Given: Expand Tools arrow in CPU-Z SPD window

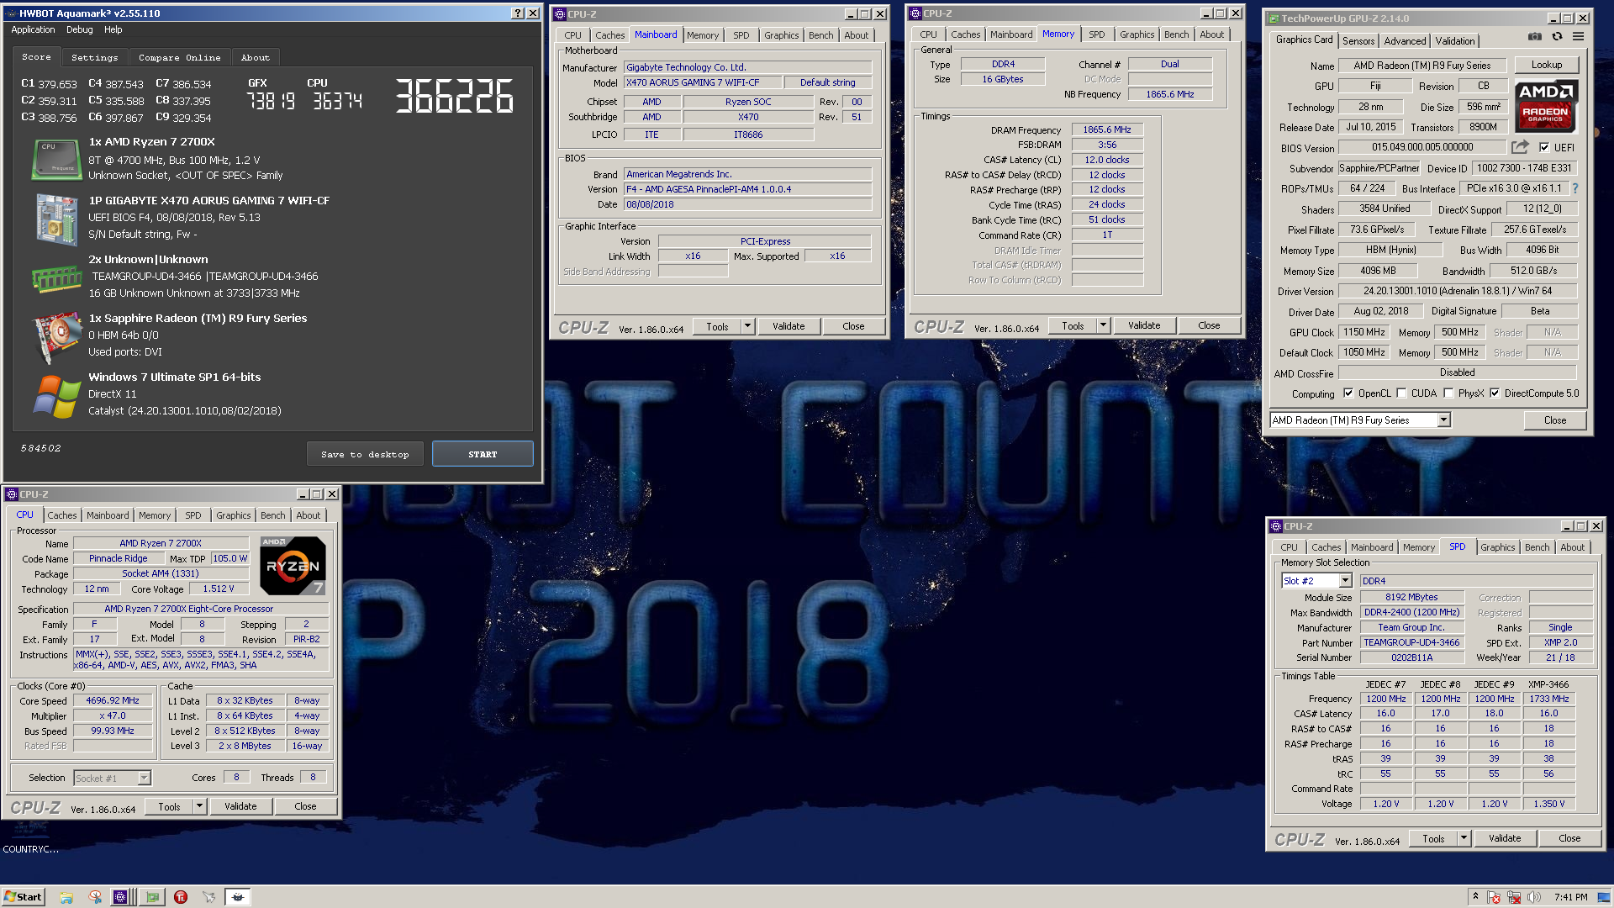Looking at the screenshot, I should 1464,838.
